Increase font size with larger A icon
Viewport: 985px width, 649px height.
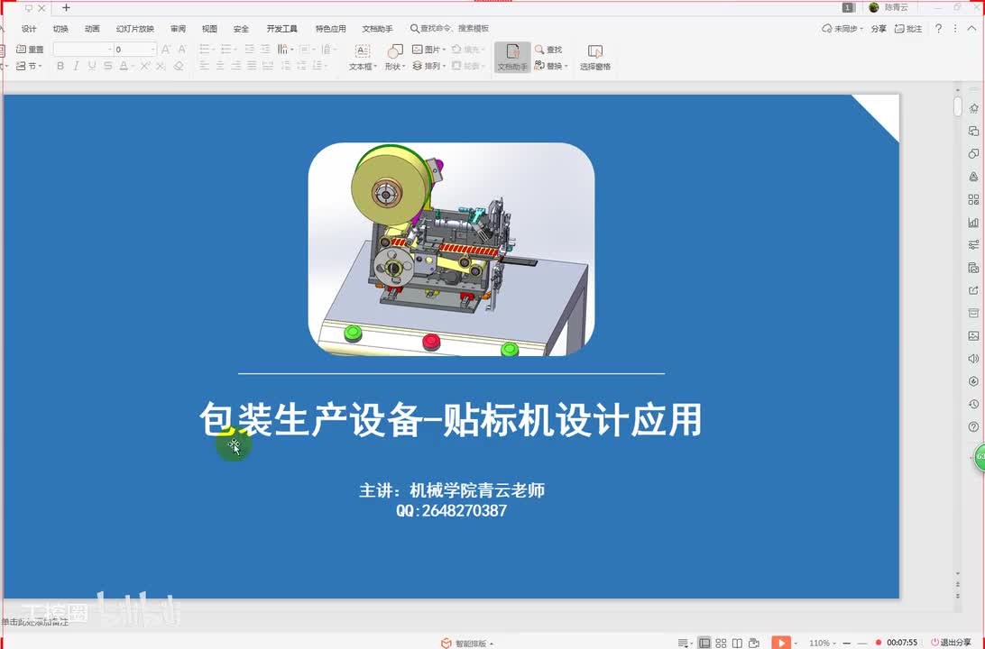[166, 49]
